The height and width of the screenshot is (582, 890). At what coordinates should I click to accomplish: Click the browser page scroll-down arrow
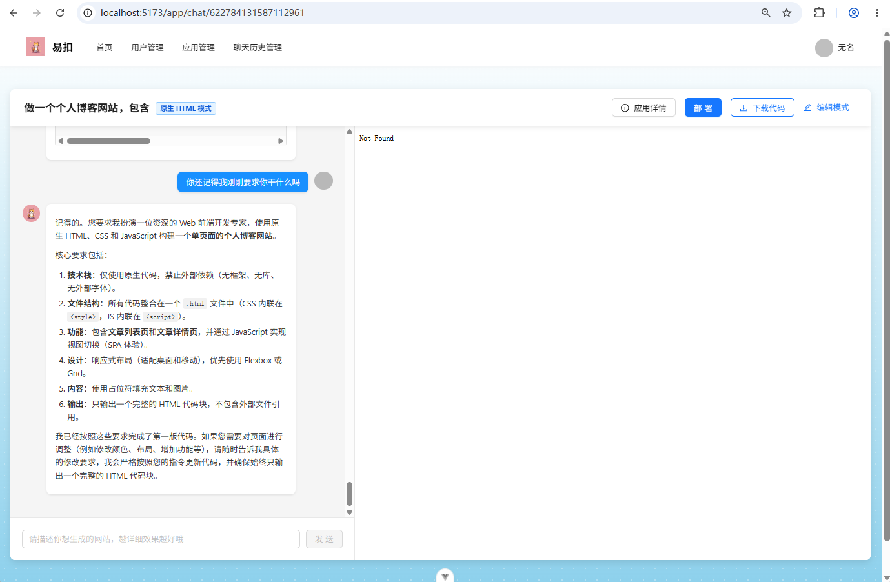pyautogui.click(x=886, y=577)
